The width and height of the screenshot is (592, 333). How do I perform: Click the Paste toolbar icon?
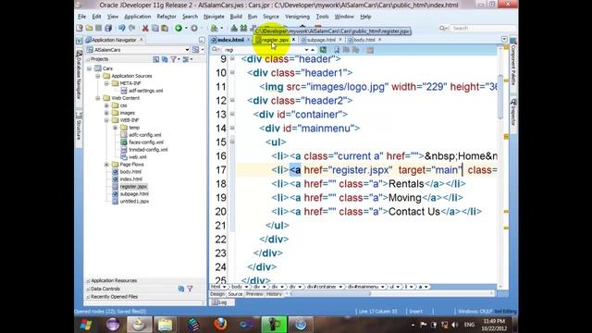click(165, 28)
